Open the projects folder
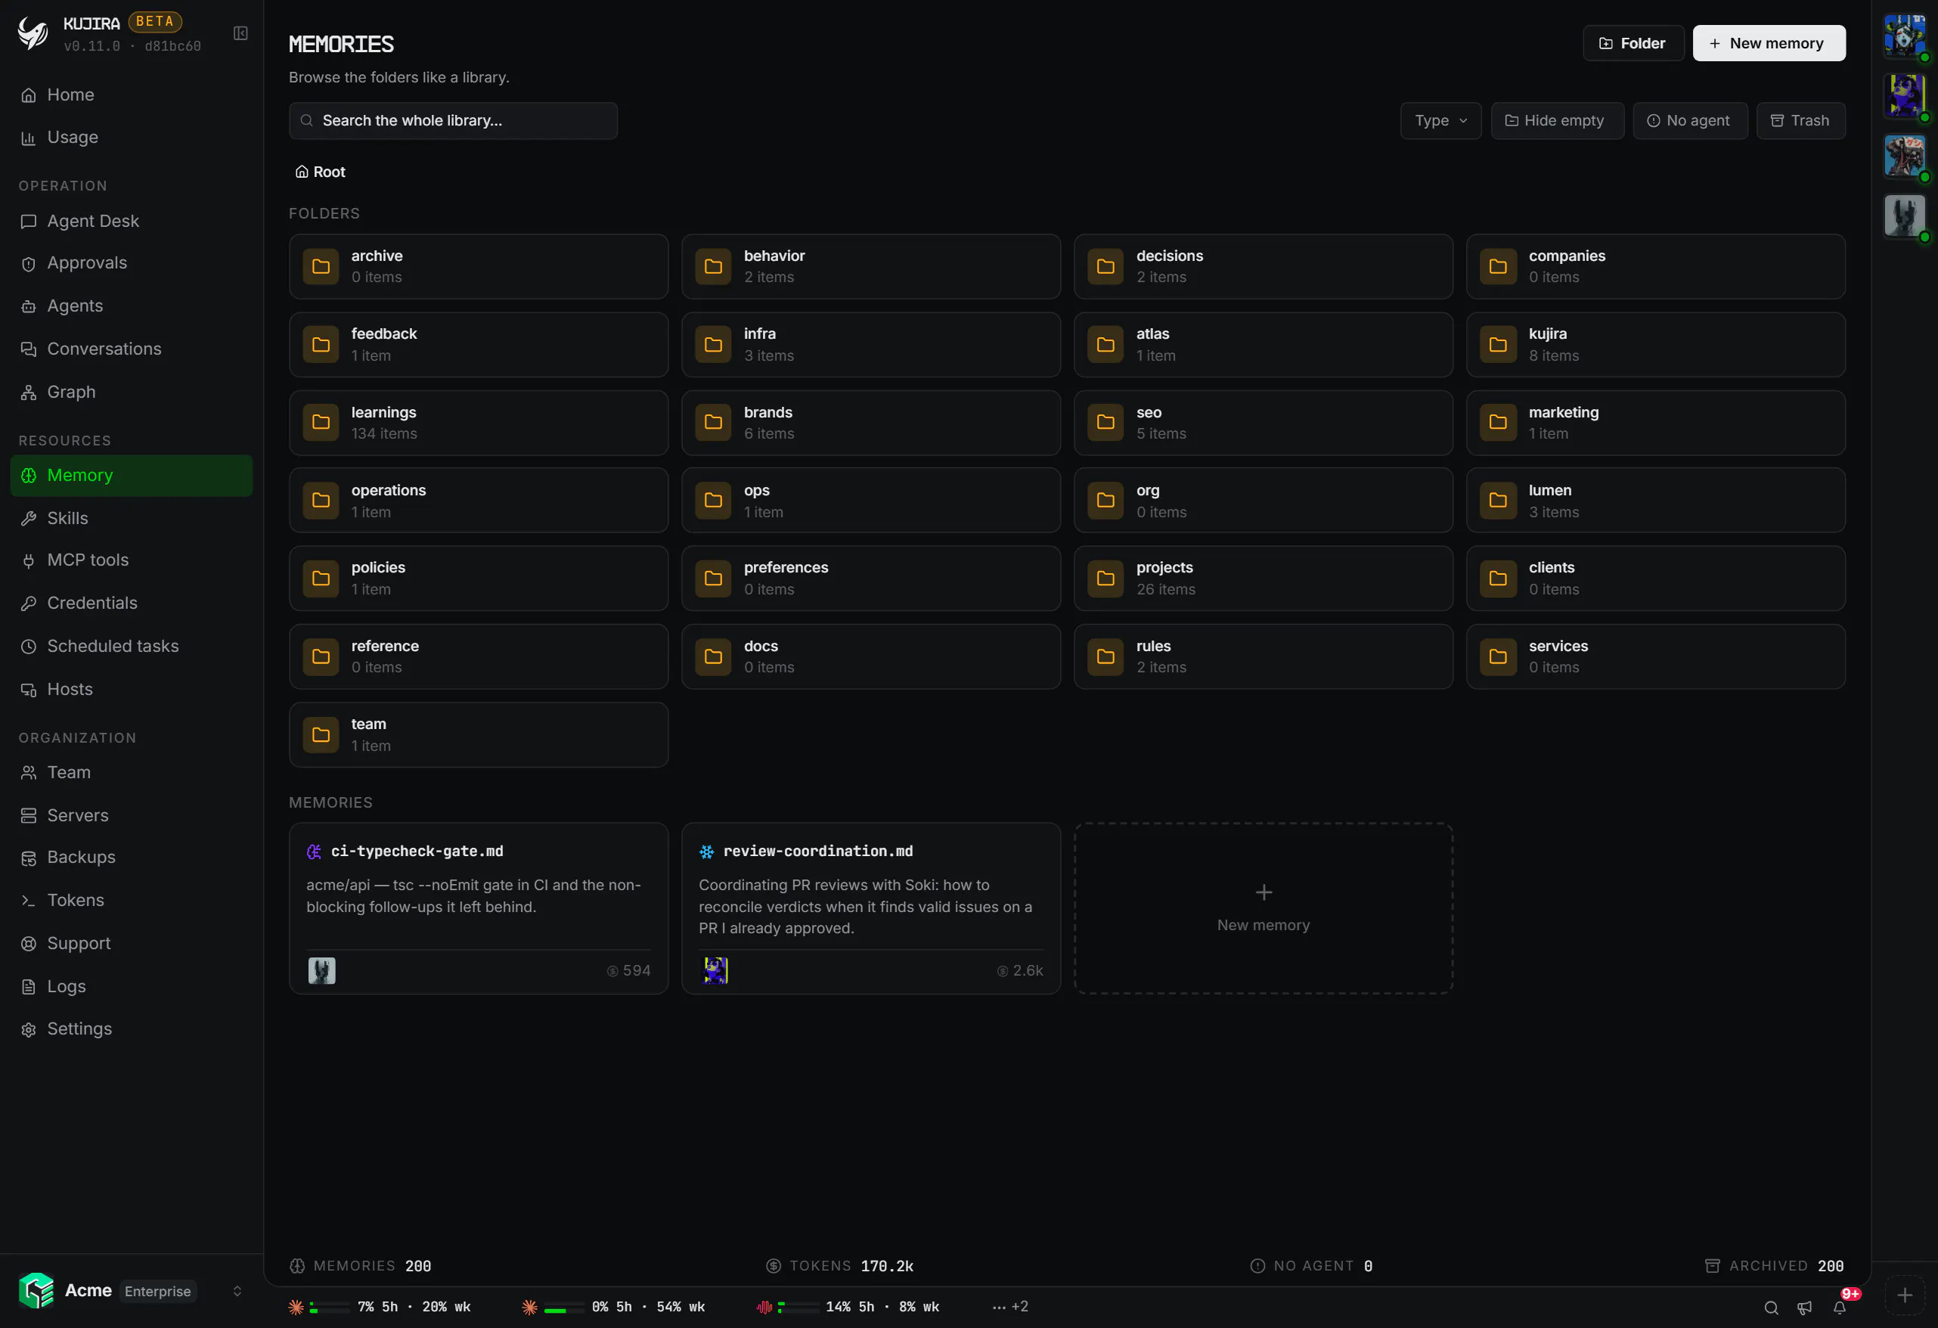Viewport: 1938px width, 1328px height. point(1264,578)
